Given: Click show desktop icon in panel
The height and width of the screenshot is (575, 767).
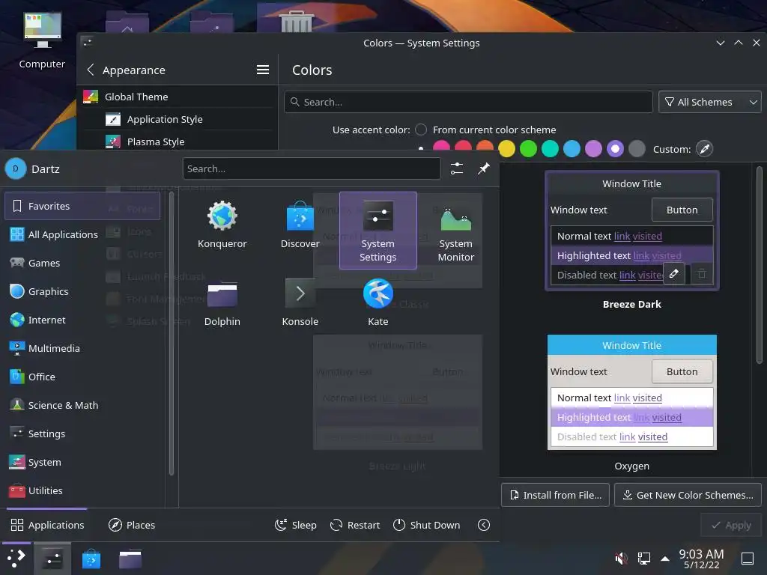Looking at the screenshot, I should pyautogui.click(x=748, y=558).
